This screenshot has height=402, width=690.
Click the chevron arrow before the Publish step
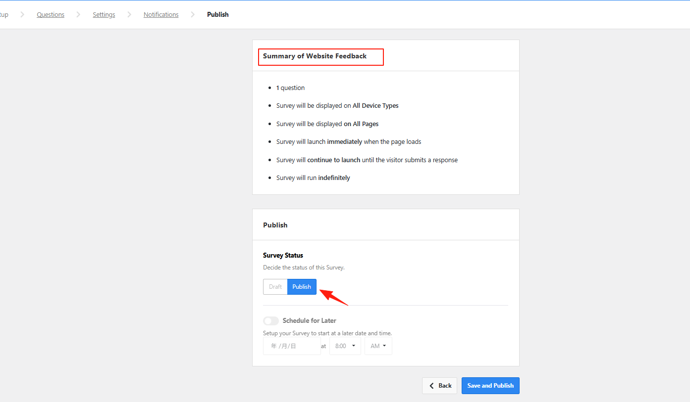(x=193, y=15)
